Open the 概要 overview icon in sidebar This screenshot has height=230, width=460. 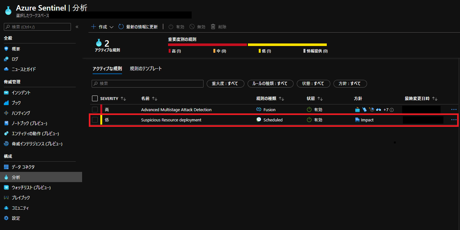6,49
